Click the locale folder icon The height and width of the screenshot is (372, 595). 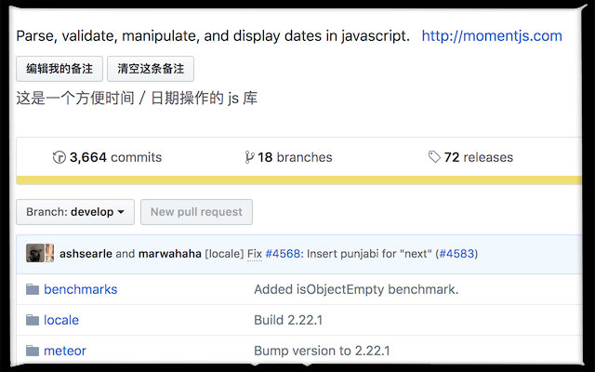click(33, 320)
